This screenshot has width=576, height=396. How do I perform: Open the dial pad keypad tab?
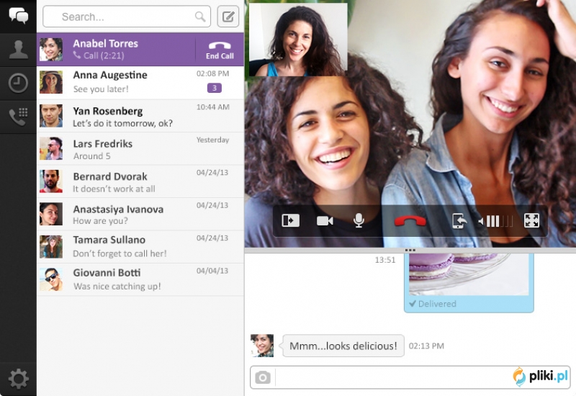point(19,117)
